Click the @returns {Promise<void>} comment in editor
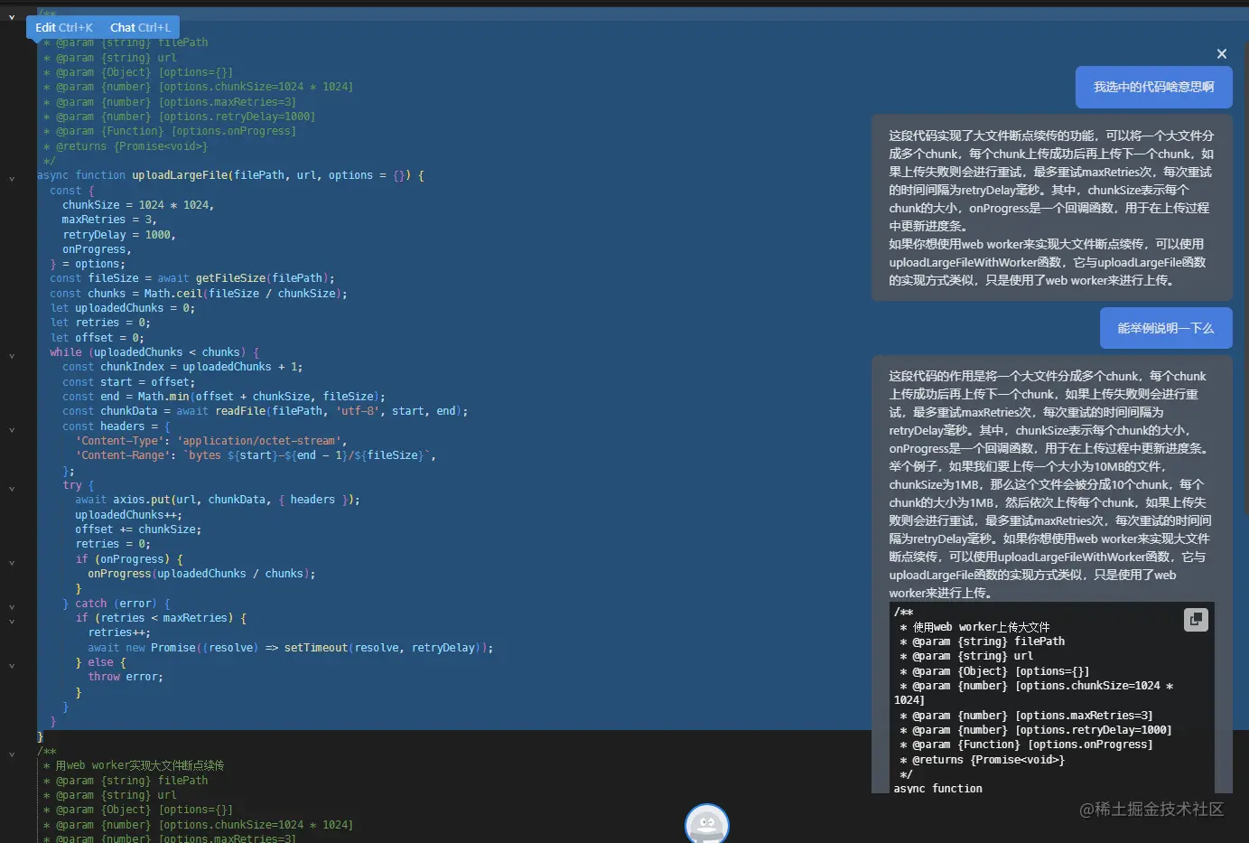This screenshot has width=1249, height=843. (126, 146)
